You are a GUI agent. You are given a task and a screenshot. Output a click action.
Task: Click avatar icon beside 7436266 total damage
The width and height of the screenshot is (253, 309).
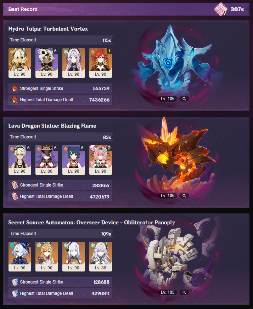pyautogui.click(x=15, y=100)
